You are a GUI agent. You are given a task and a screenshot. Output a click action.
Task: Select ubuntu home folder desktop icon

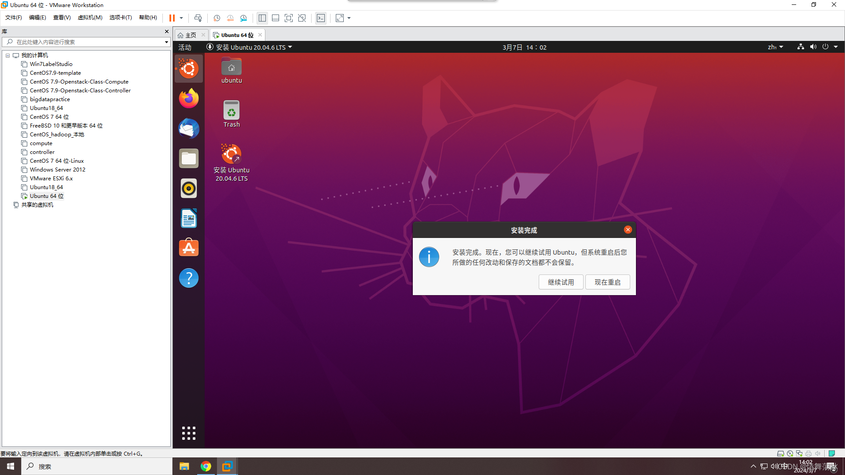pos(231,70)
